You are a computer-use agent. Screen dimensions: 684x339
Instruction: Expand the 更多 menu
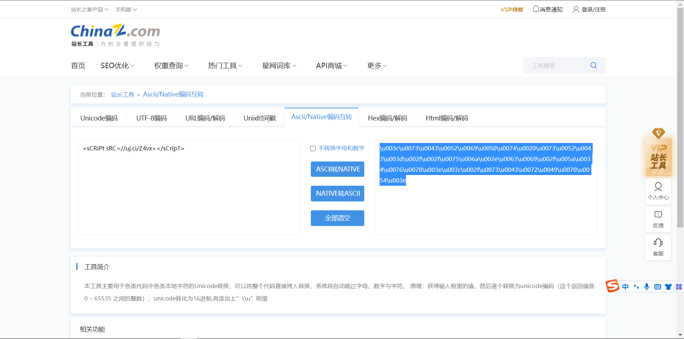tap(377, 66)
